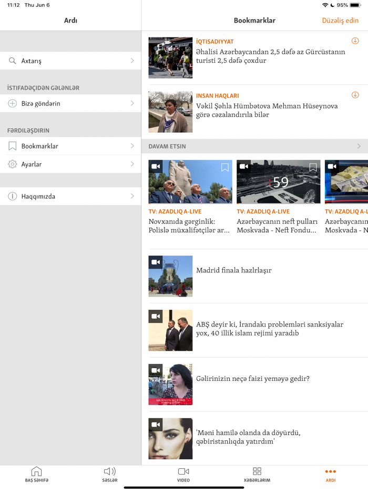Tap Bookmarklar title in header
Screen dimensions: 368x492
254,21
